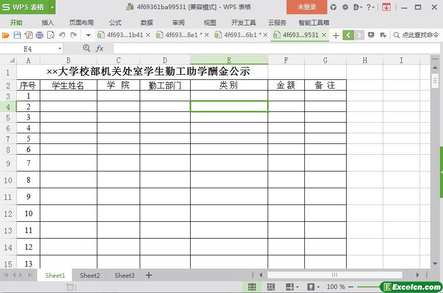This screenshot has height=293, width=443.
Task: Click the 点此查找命令 search box
Action: click(x=416, y=35)
